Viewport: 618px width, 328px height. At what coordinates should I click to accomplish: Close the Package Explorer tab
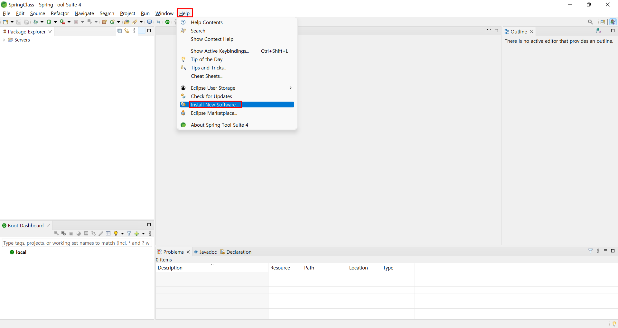50,32
